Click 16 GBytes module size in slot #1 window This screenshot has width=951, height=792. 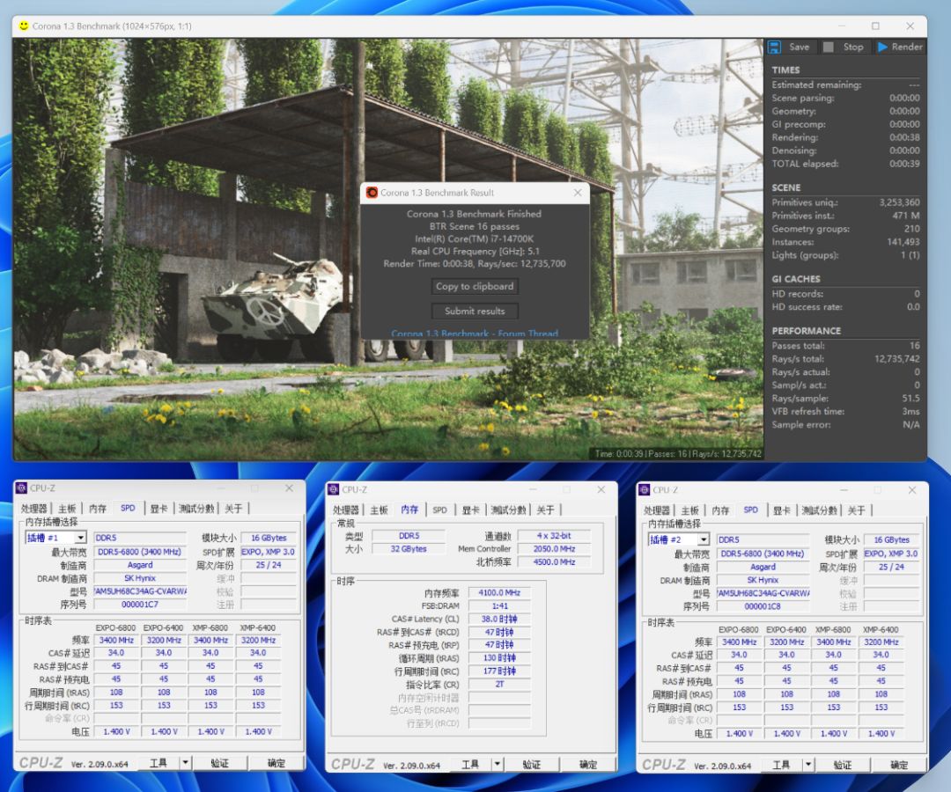pyautogui.click(x=269, y=538)
